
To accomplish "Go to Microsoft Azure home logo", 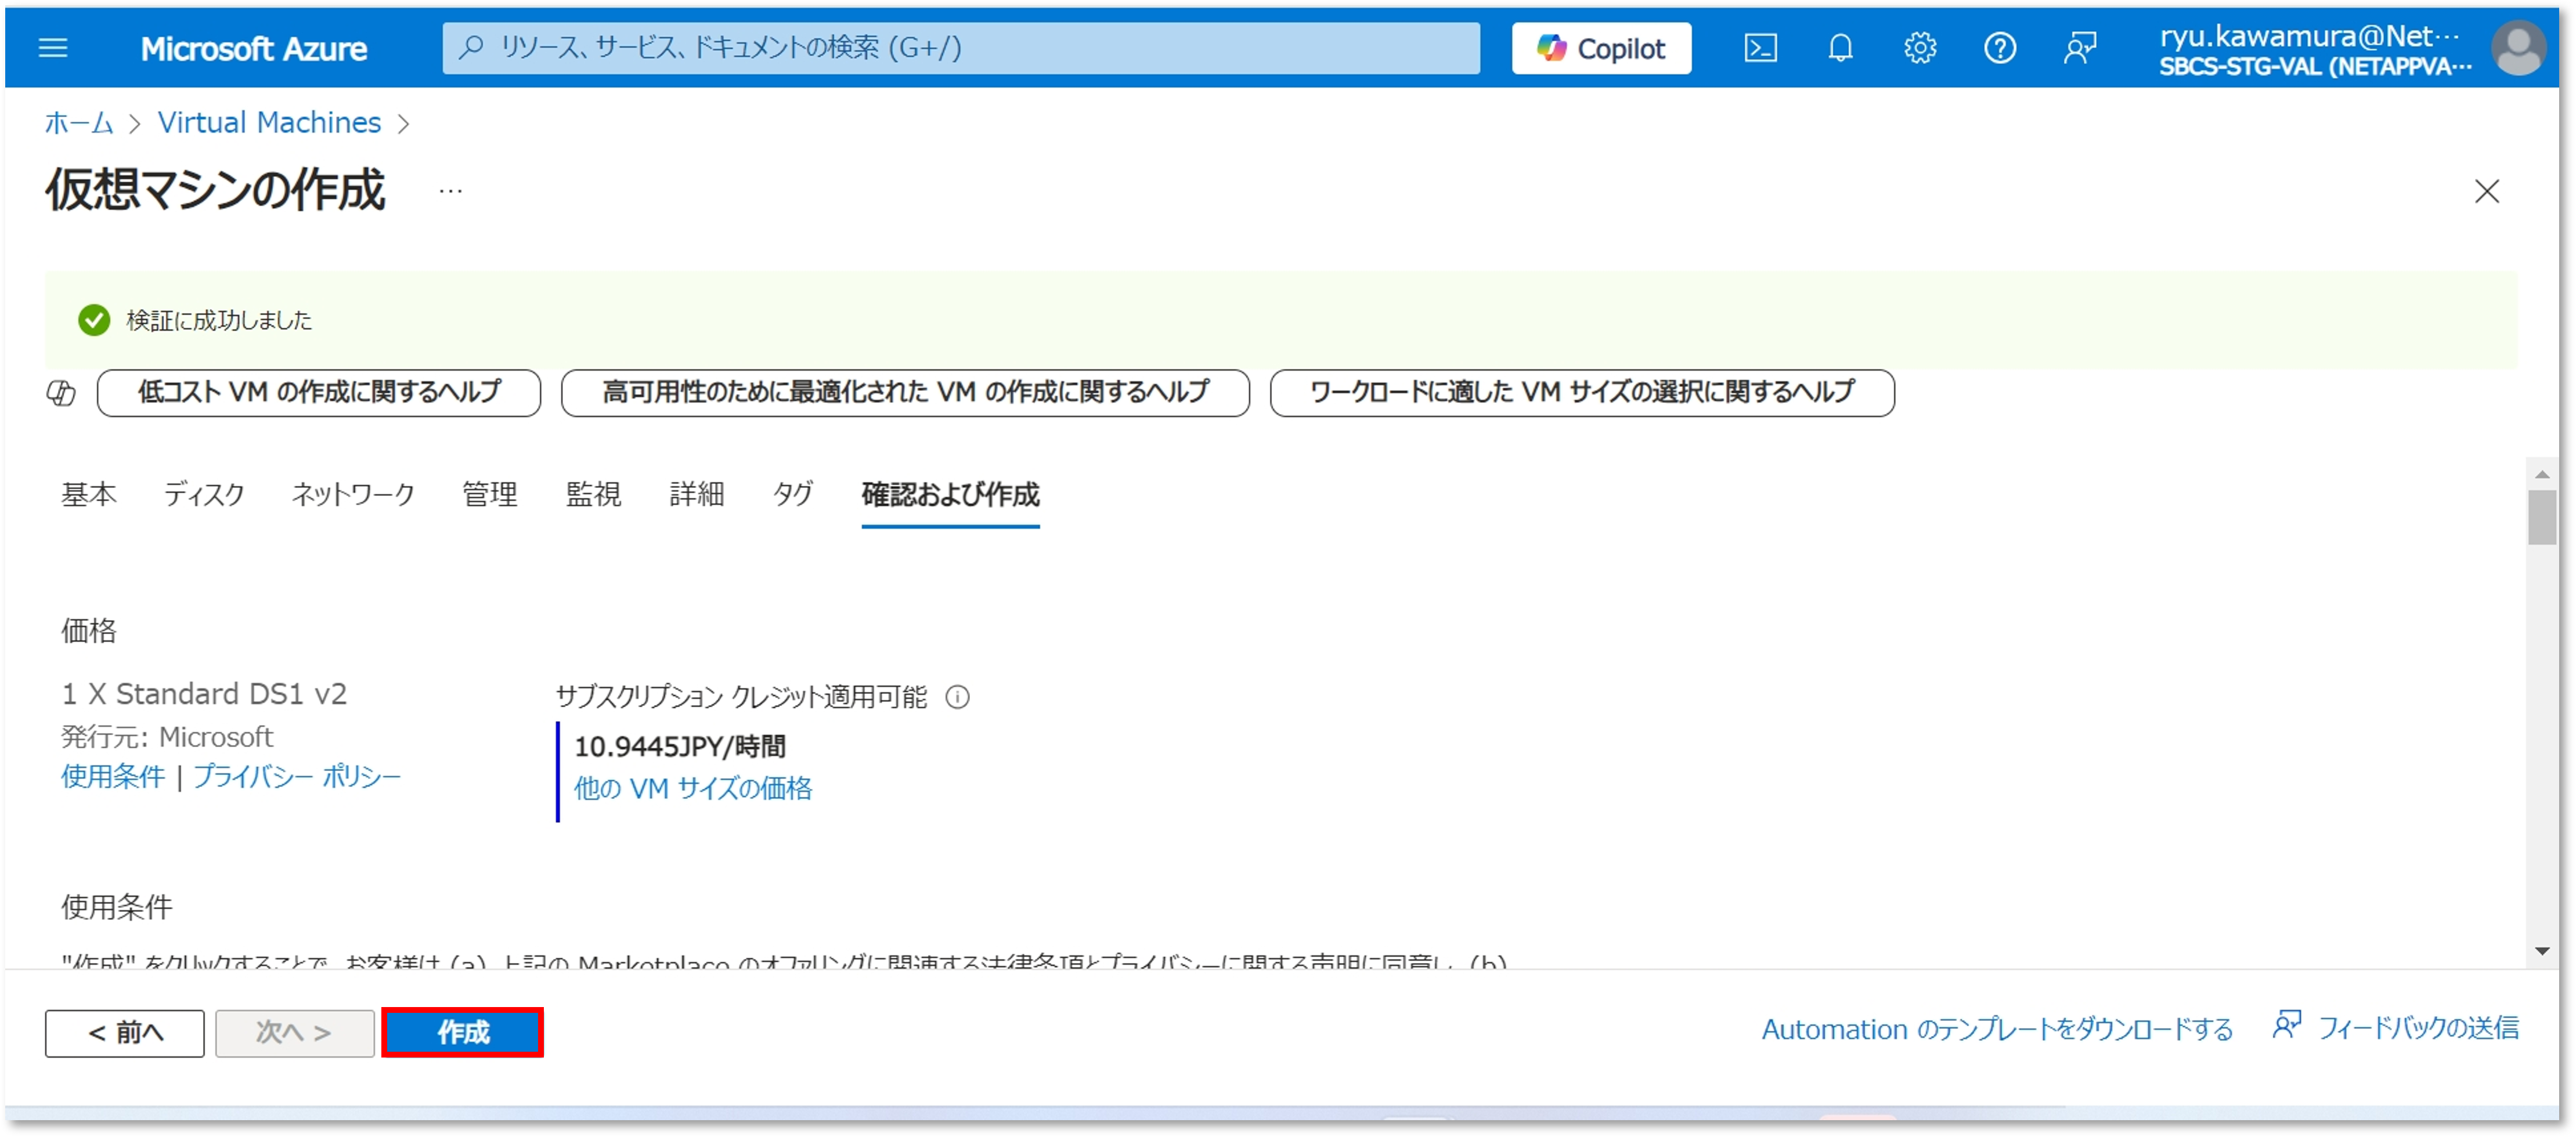I will (x=253, y=48).
